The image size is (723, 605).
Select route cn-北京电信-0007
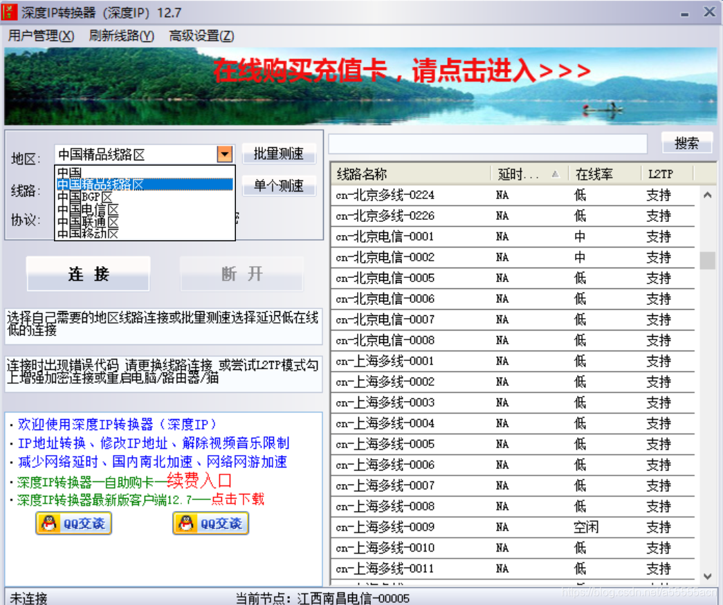click(513, 319)
